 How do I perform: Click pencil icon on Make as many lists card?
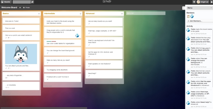pyautogui.click(x=48, y=63)
